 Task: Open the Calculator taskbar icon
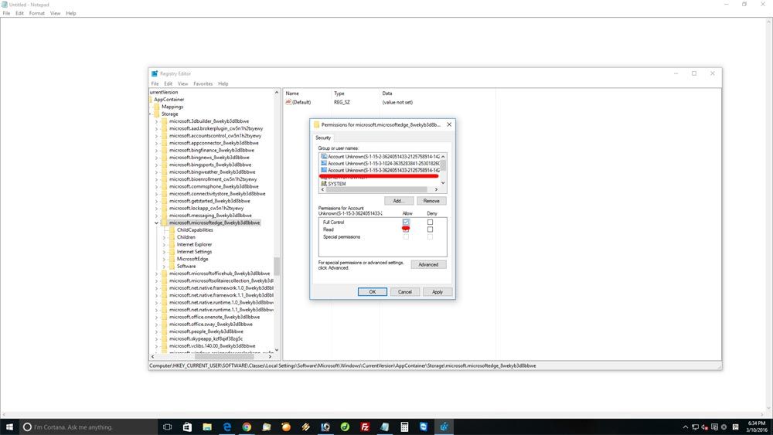pos(404,427)
